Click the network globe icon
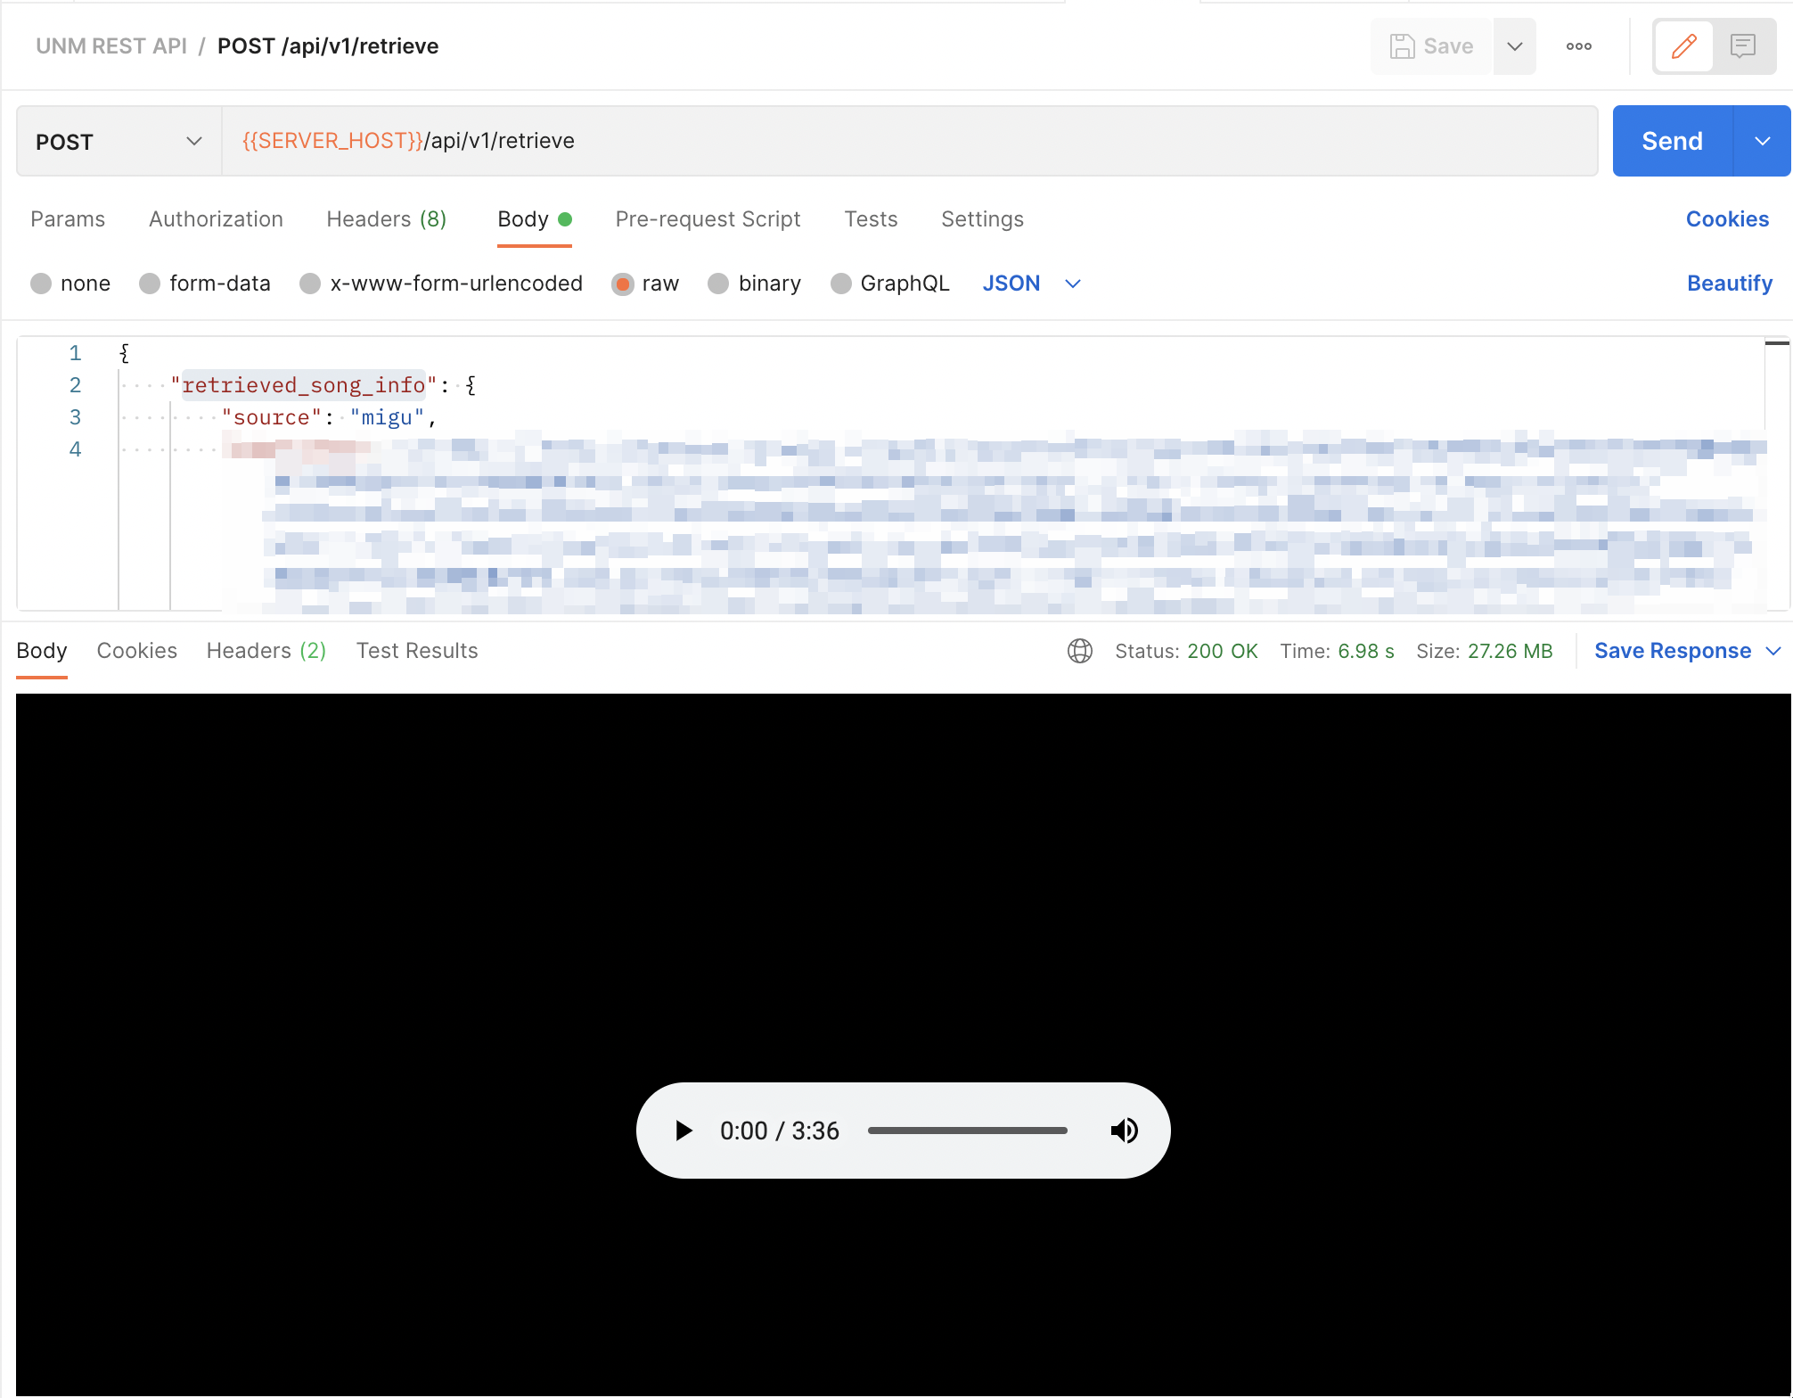Viewport: 1793px width, 1398px height. pyautogui.click(x=1079, y=651)
